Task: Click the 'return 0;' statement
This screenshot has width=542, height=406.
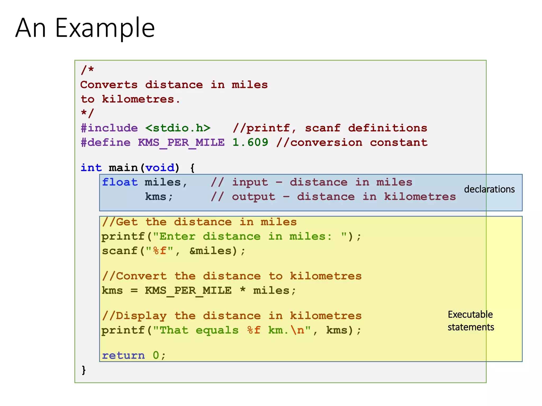Action: [x=134, y=356]
